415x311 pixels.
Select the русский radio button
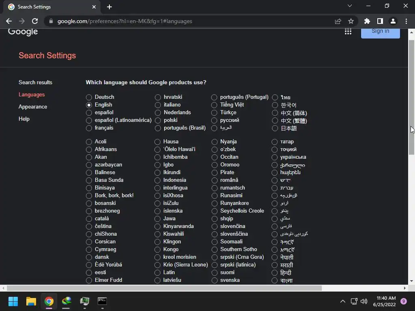pyautogui.click(x=214, y=120)
